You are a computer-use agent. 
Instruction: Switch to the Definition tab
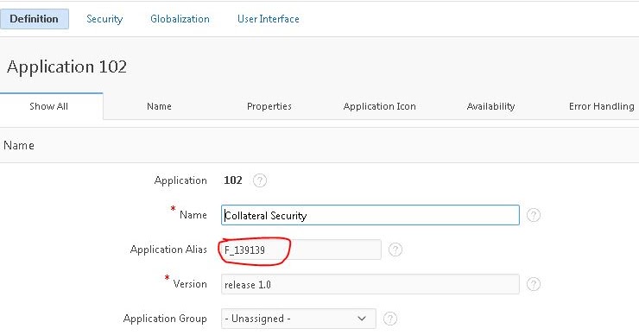[35, 19]
